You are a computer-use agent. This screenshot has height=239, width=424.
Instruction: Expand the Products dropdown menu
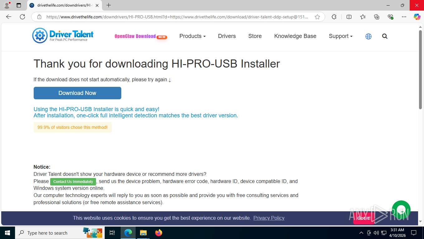(x=192, y=36)
